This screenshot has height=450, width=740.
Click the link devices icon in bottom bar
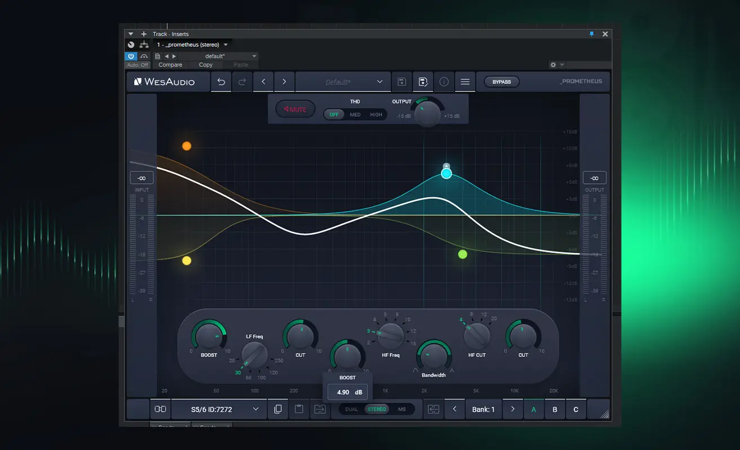point(160,409)
